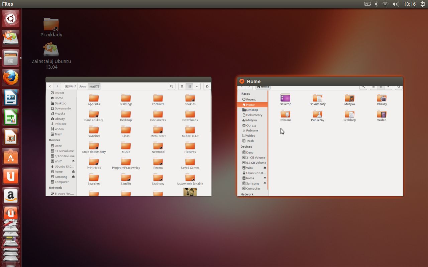Image resolution: width=428 pixels, height=267 pixels.
Task: Open LibreOffice Writer from the launcher
Action: click(11, 97)
